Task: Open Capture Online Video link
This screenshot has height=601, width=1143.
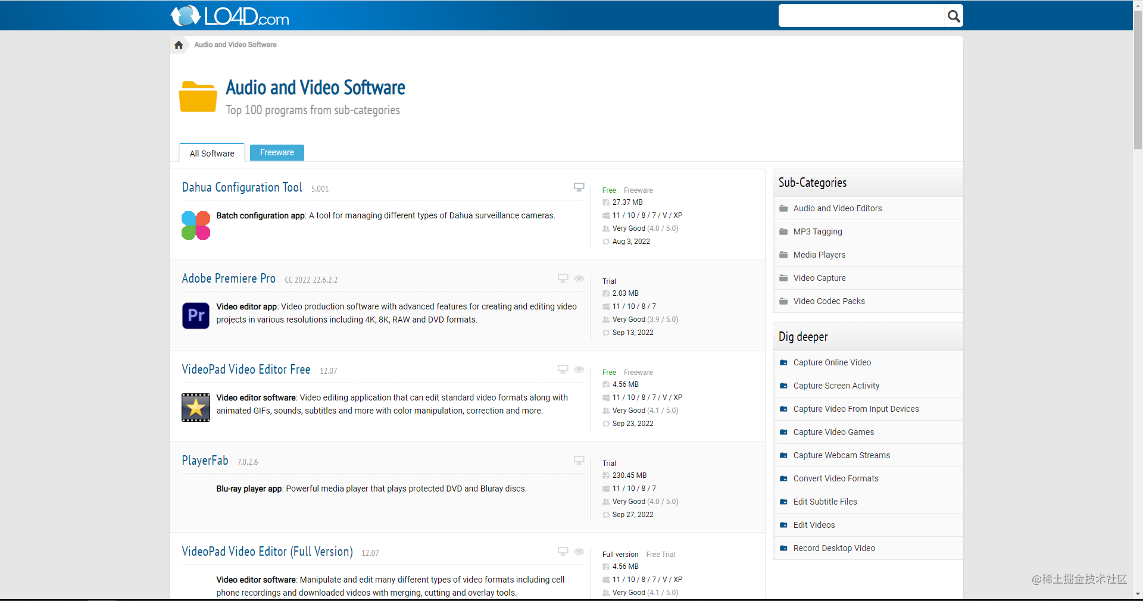Action: (x=832, y=362)
